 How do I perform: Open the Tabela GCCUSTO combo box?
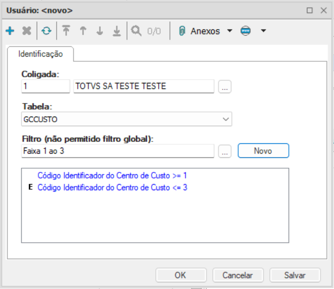pyautogui.click(x=127, y=119)
